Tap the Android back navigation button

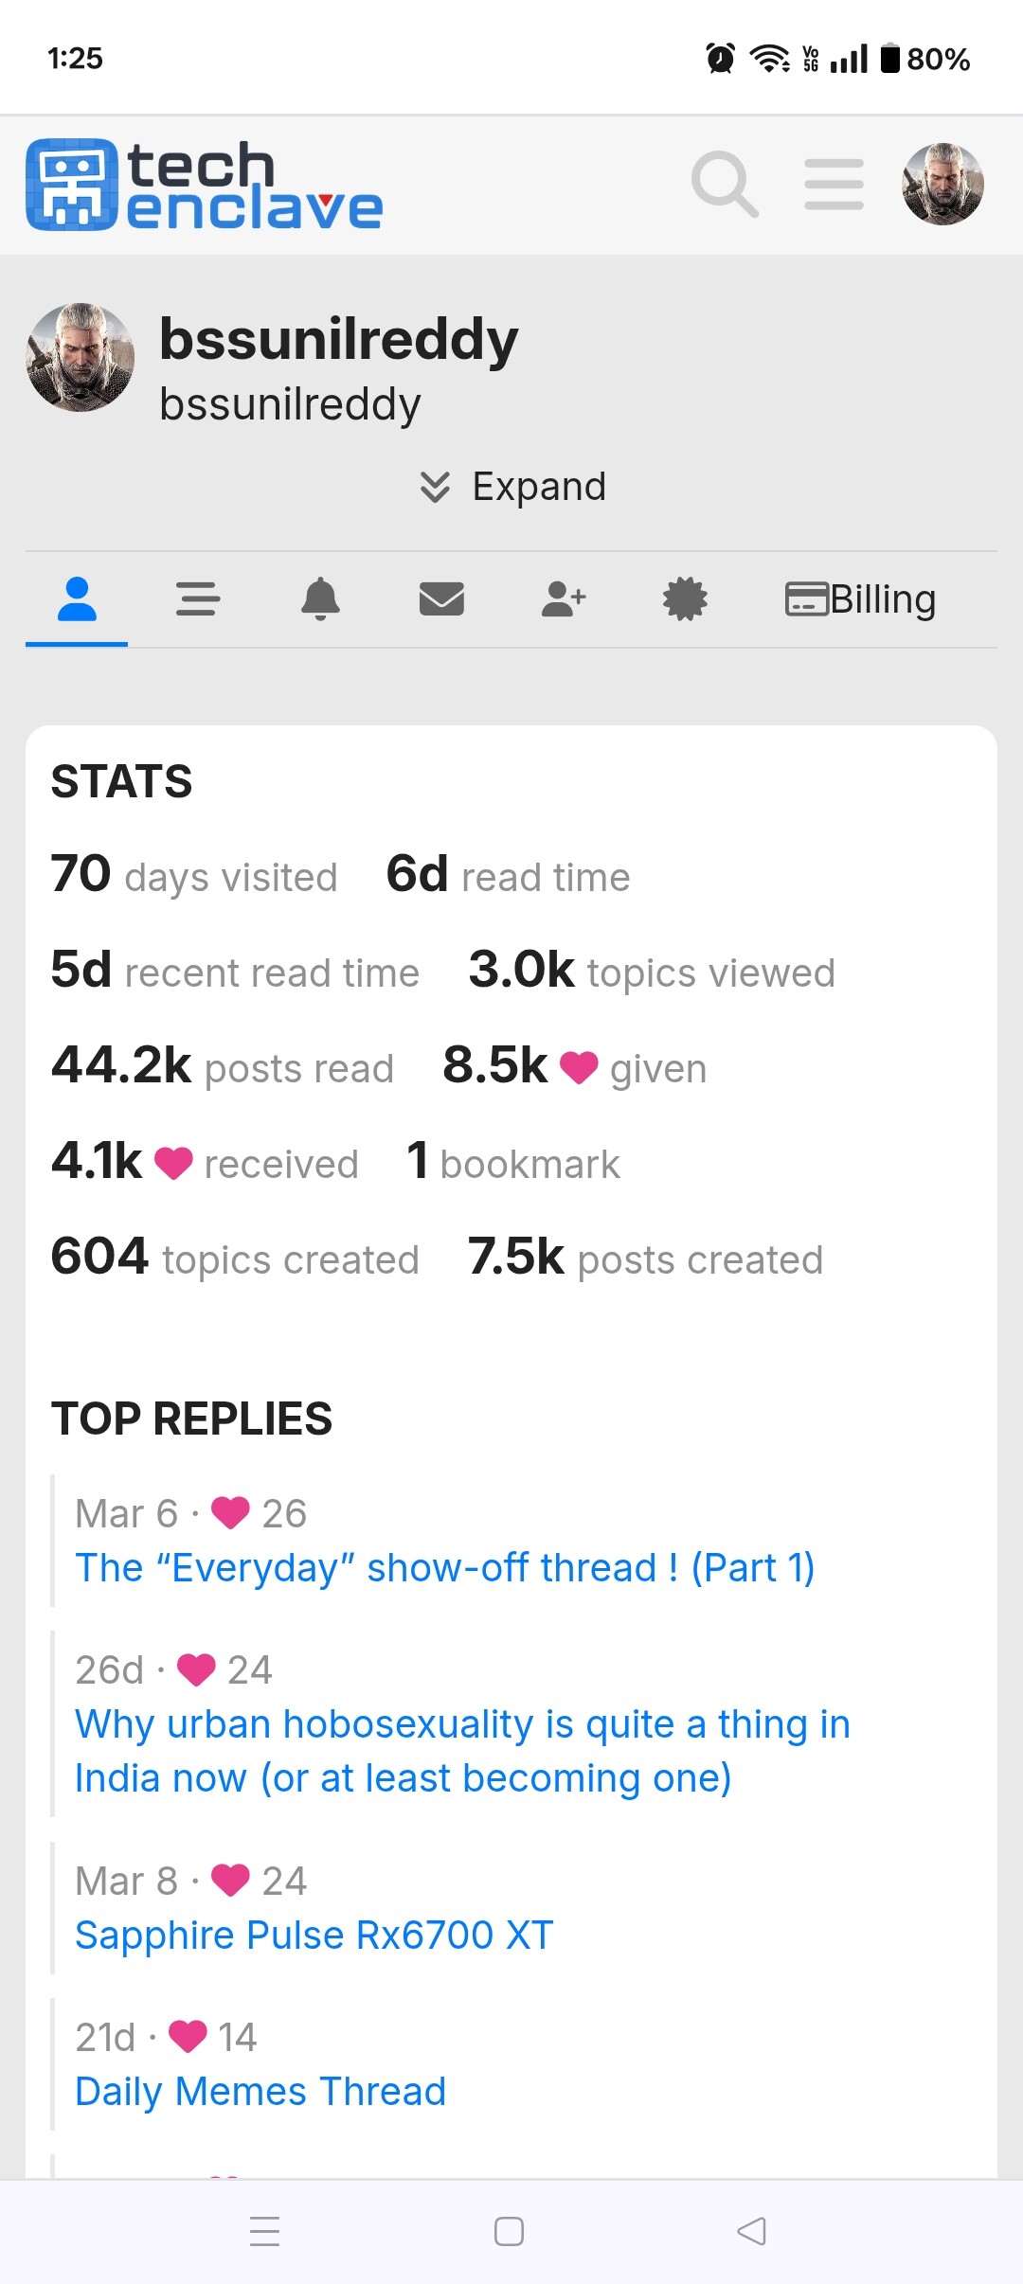coord(752,2231)
